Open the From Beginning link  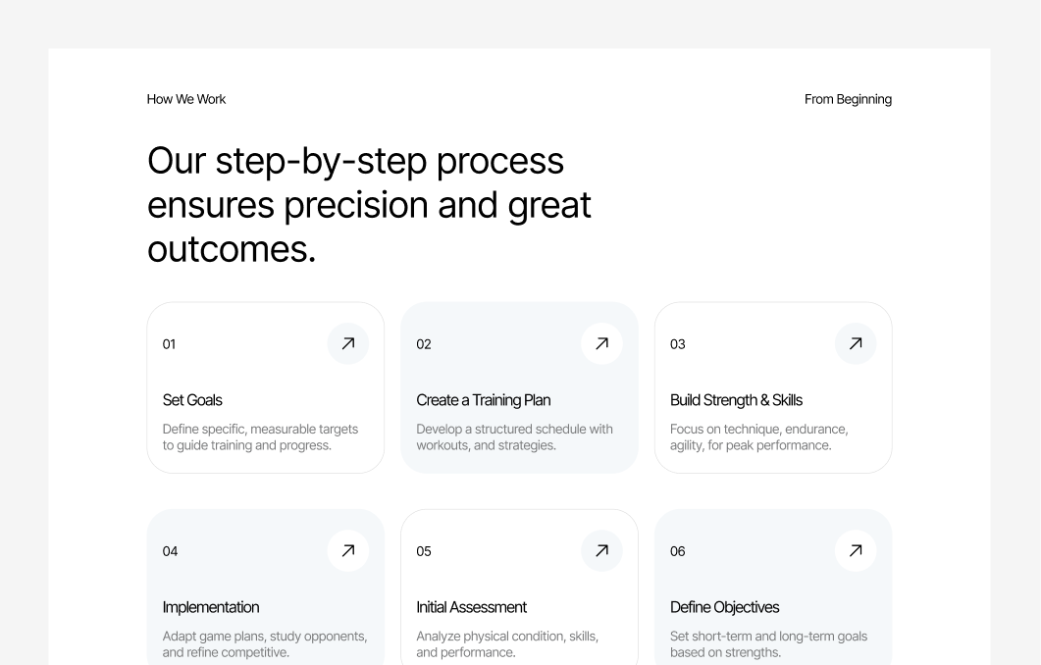pos(848,99)
